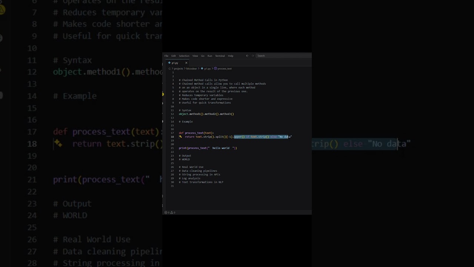
Task: Click the highlighted '.upper()' selection on line 18
Action: pos(239,136)
